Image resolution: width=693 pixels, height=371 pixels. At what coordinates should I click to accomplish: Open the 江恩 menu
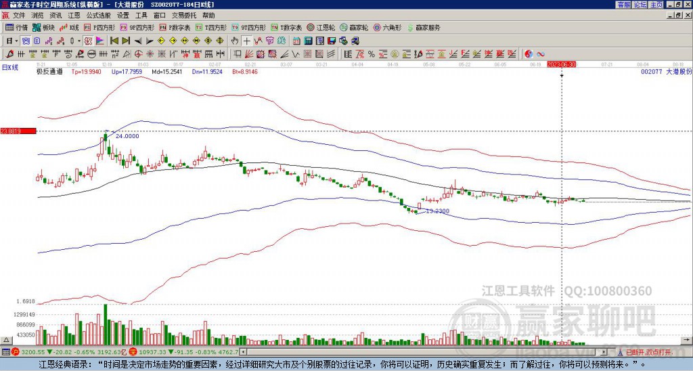(x=74, y=16)
